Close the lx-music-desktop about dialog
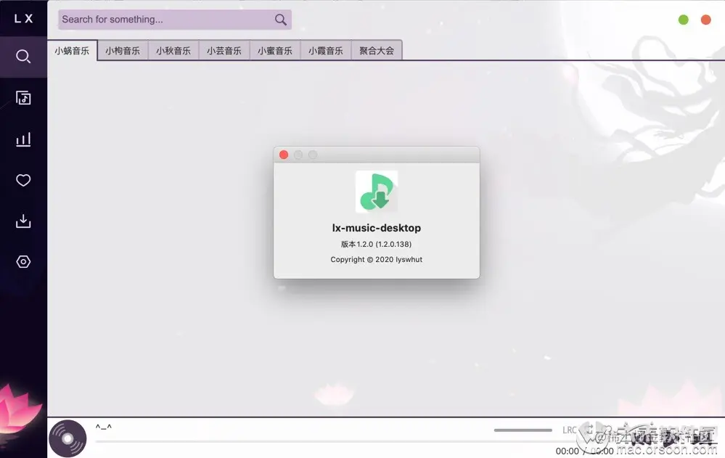Image resolution: width=725 pixels, height=458 pixels. coord(284,155)
